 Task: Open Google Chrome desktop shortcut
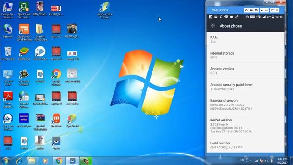click(56, 77)
